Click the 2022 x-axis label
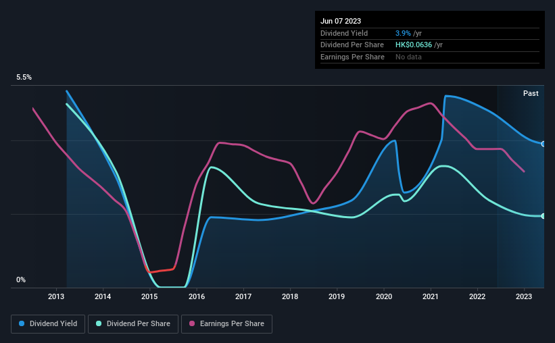Viewport: 555px width, 343px height. (477, 296)
